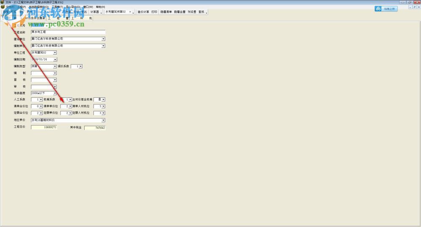Image resolution: width=421 pixels, height=227 pixels.
Task: Click the 重统 toolbar button
Action: pyautogui.click(x=201, y=12)
